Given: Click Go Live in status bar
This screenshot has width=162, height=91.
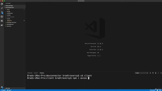Looking at the screenshot, I should [x=152, y=90].
